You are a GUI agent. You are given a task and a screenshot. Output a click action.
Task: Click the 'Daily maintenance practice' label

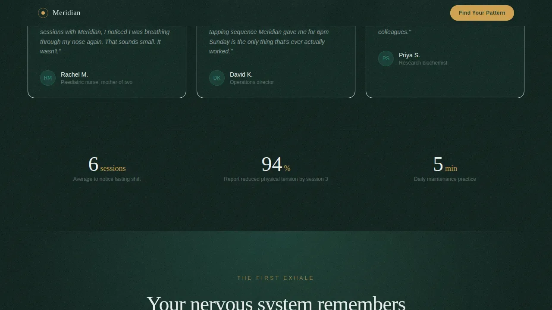click(445, 179)
